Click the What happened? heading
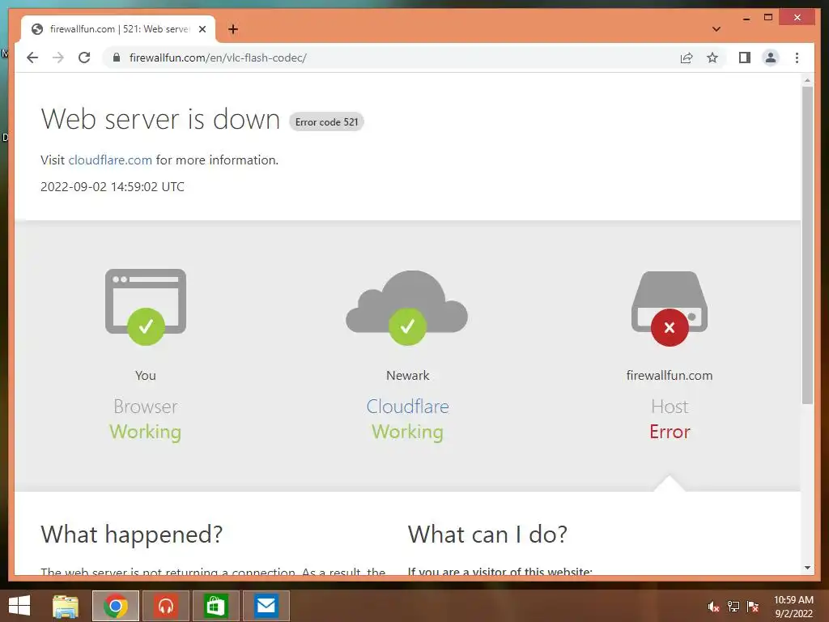 point(132,535)
